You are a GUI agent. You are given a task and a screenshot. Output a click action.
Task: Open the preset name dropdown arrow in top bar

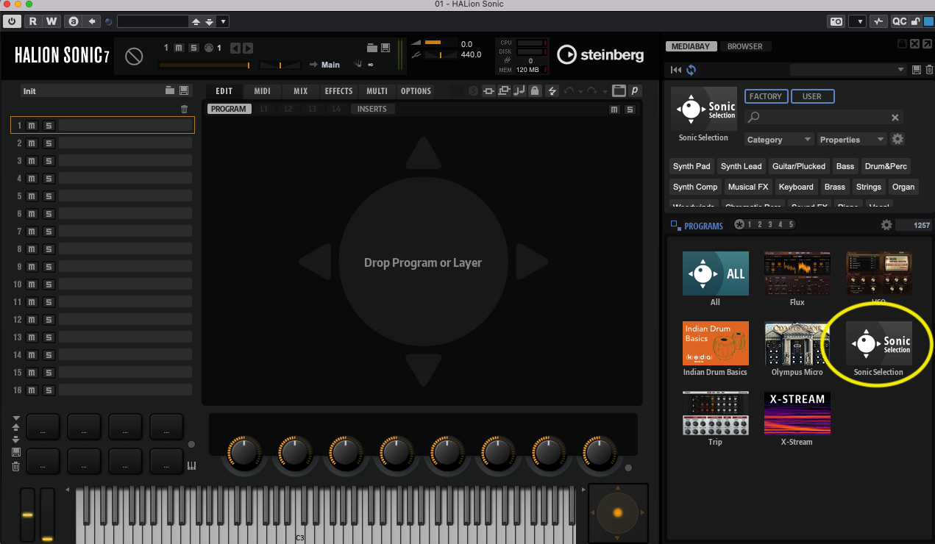point(223,22)
